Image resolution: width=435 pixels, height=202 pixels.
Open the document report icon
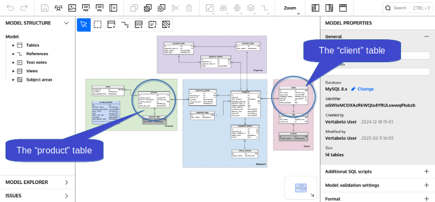coord(113,8)
